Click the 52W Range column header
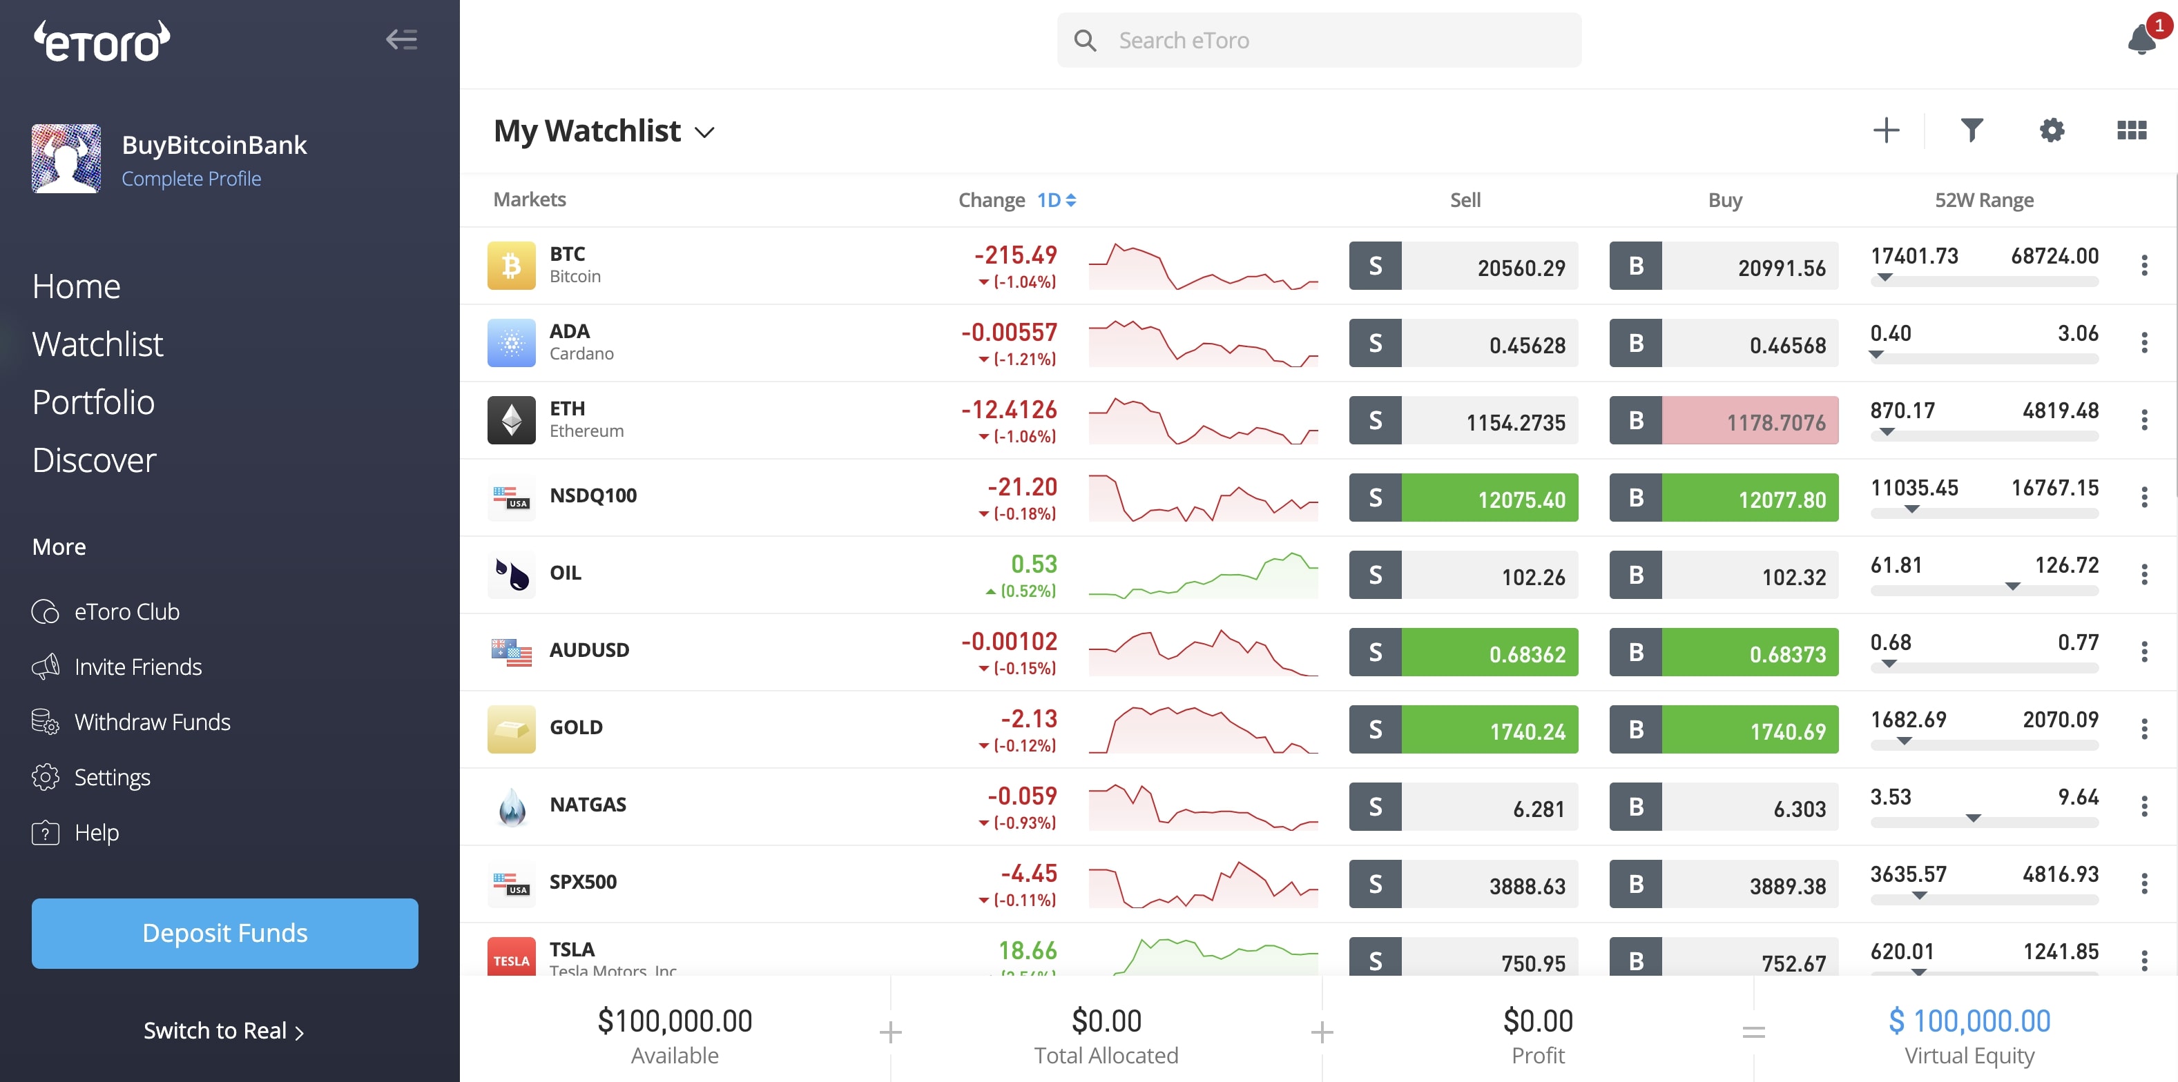 [x=1985, y=201]
